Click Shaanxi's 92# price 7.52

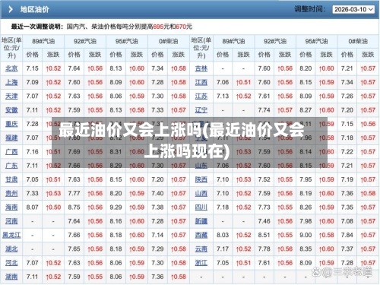point(264,179)
